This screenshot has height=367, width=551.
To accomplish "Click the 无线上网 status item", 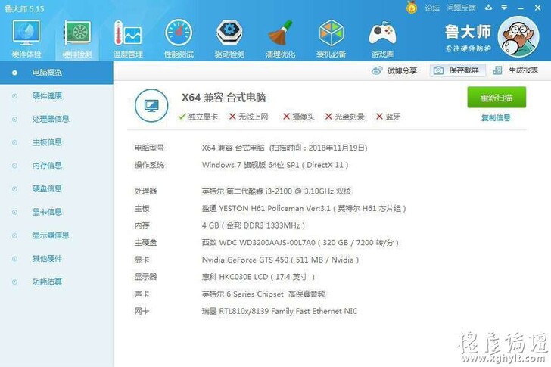I will tap(249, 117).
